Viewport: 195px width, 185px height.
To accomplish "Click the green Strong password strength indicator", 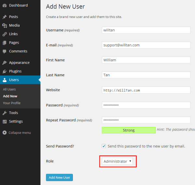I will coord(129,130).
